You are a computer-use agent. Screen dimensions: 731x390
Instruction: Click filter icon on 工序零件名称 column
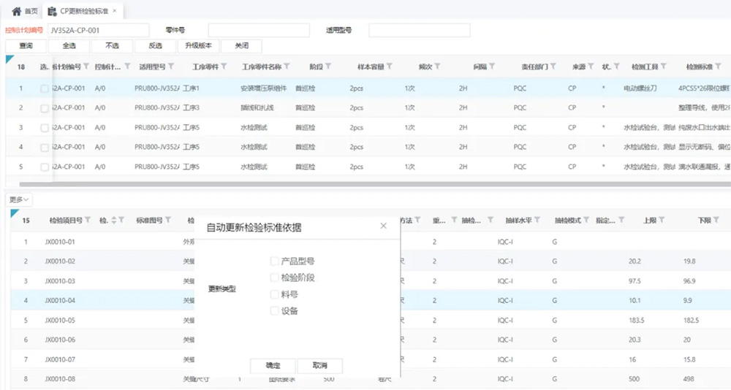pos(287,66)
